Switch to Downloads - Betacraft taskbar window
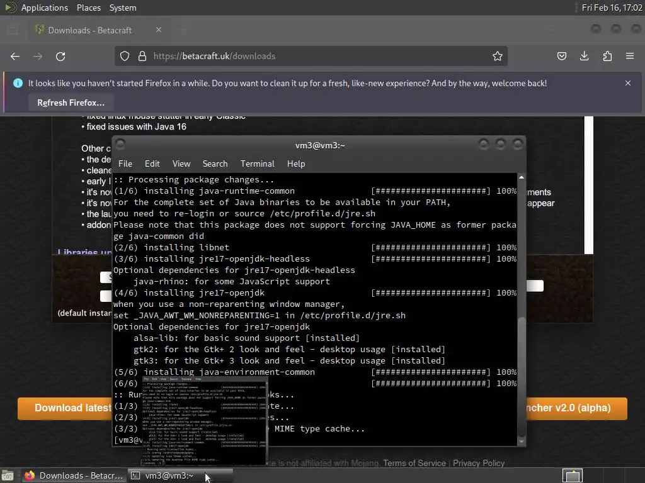The width and height of the screenshot is (645, 483). click(x=74, y=475)
